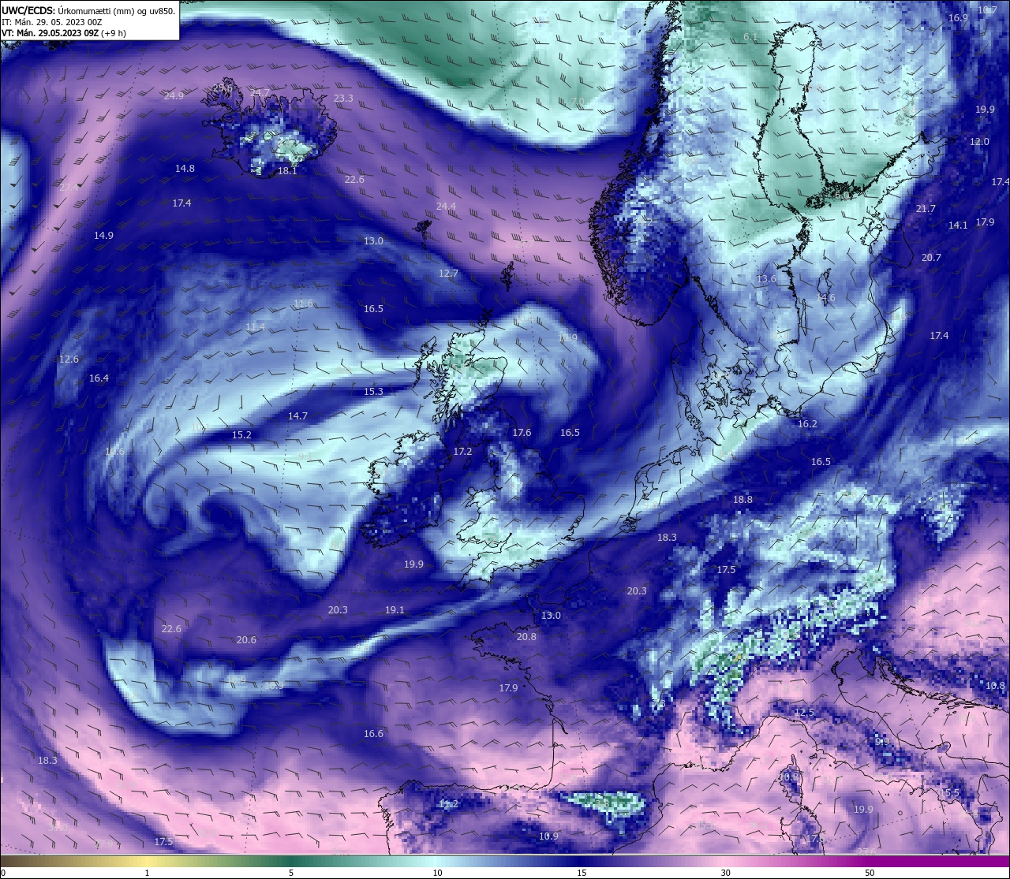This screenshot has height=879, width=1010.
Task: Select the 19.1 value southwest of England
Action: 395,610
